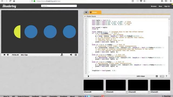Viewport: 173px width, 97px height.
Task: Open the Browse page
Action: point(154,6)
